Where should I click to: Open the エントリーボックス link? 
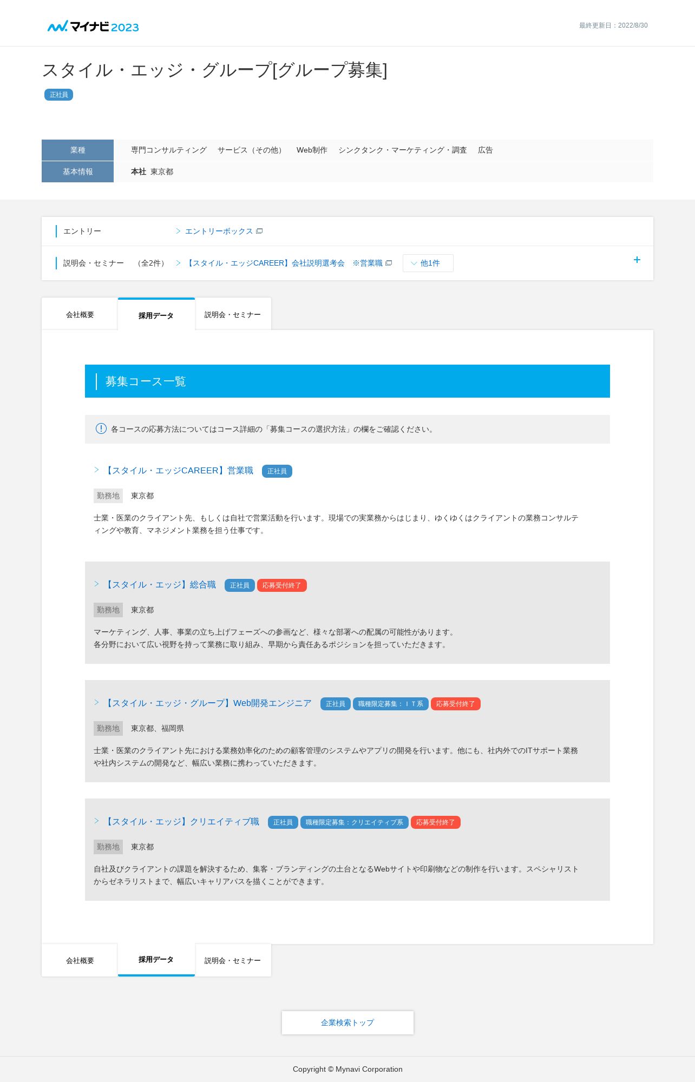pyautogui.click(x=219, y=231)
